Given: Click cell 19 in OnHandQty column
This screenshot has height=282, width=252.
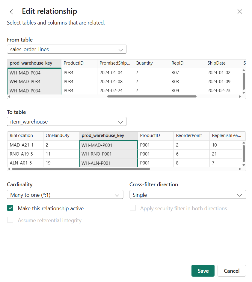Looking at the screenshot, I should point(61,163).
